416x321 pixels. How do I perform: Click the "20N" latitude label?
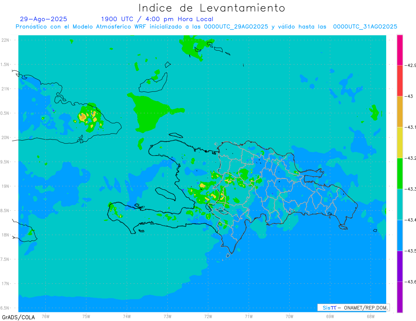6,137
